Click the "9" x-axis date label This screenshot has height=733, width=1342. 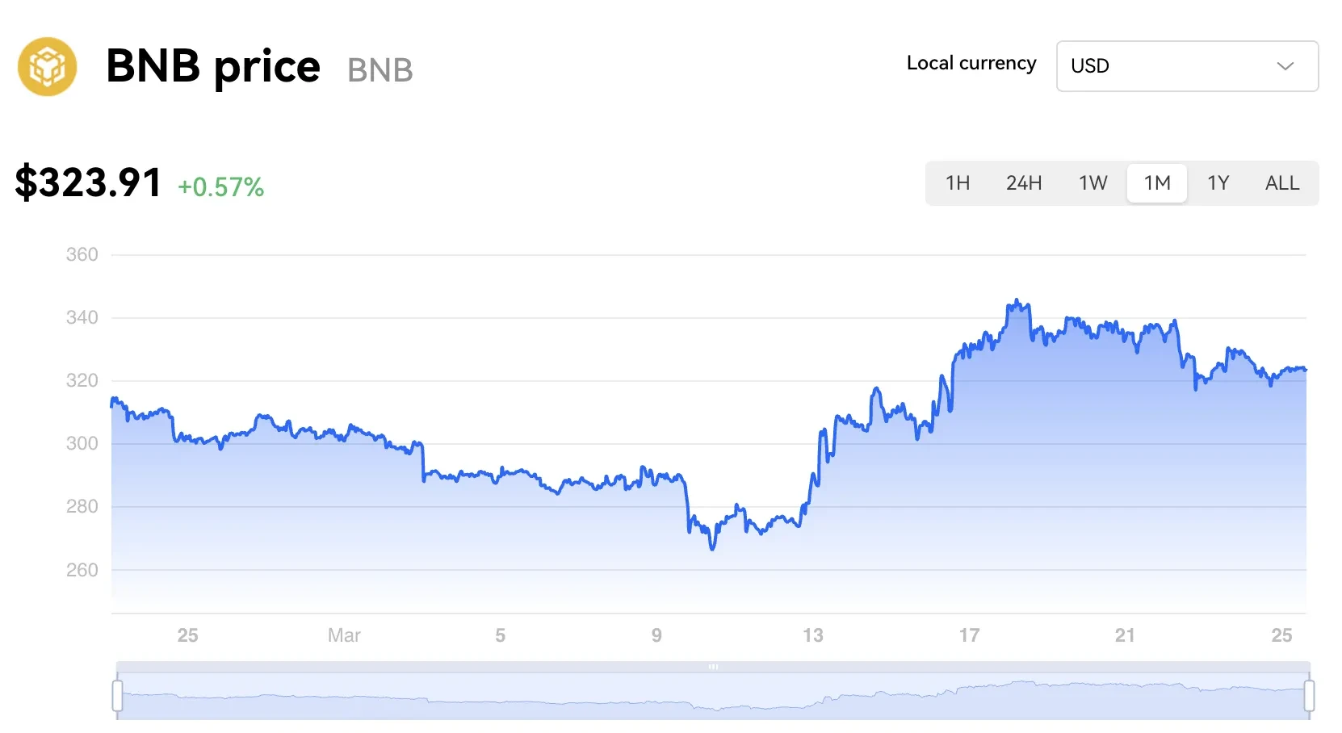[656, 635]
